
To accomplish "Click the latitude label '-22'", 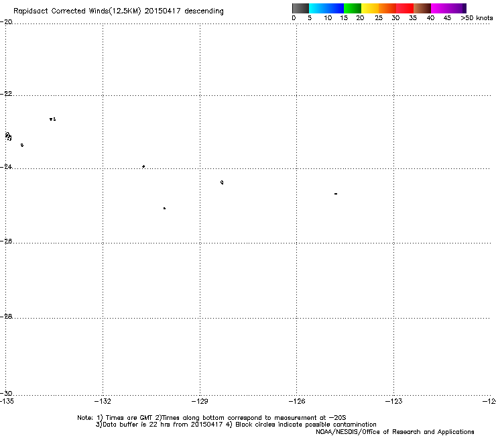I will click(6, 94).
